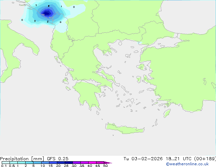Click the 'GFS 0.25' model label
The image size is (216, 167).
(x=58, y=159)
